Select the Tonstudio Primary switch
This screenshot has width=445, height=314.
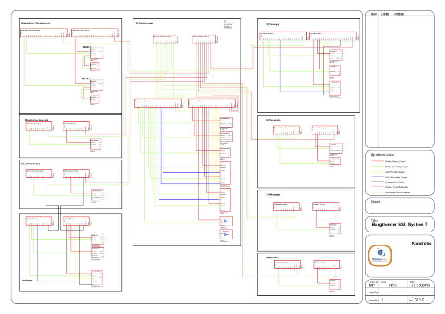pos(325,131)
